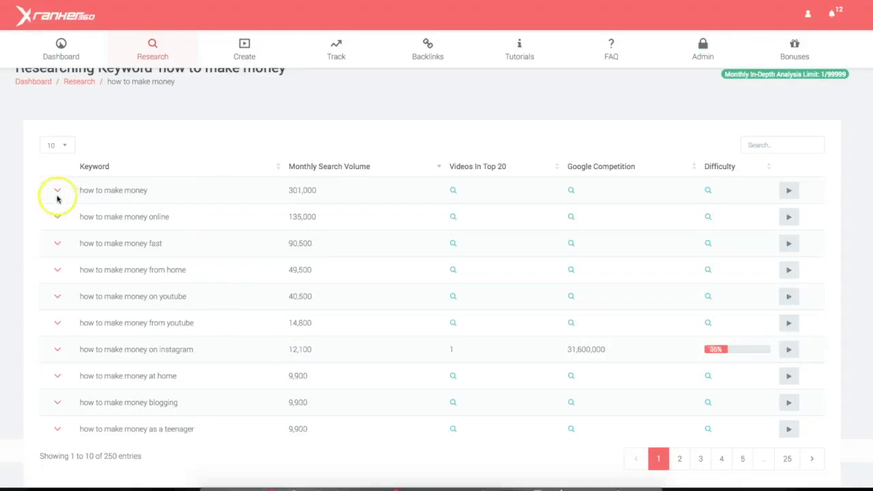Open the Tutorials nav tab
Viewport: 873px width, 491px height.
coord(520,49)
